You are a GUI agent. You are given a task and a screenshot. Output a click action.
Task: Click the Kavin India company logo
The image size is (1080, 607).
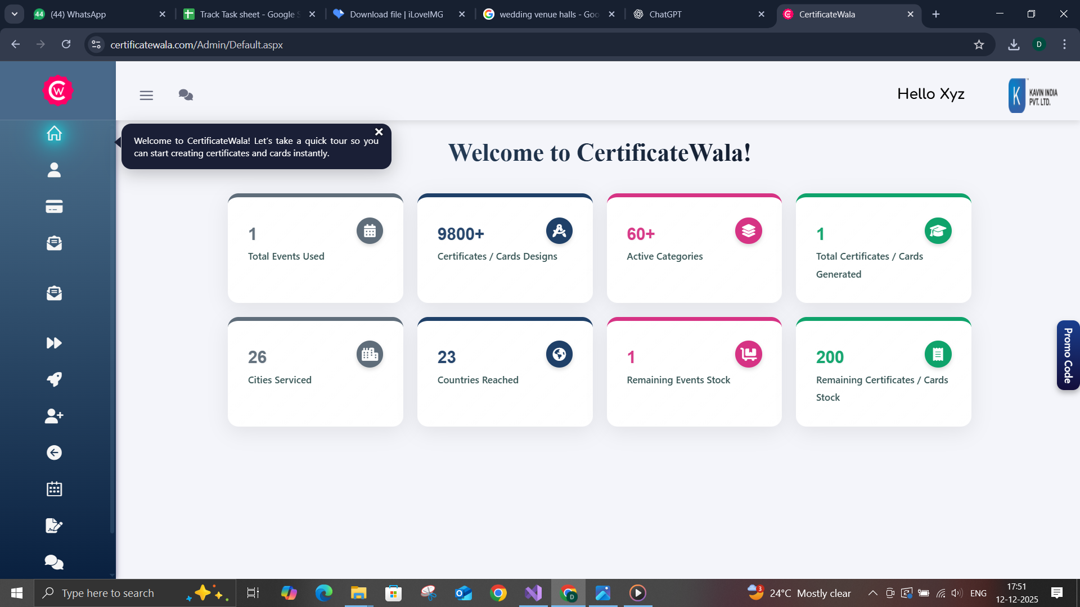(x=1033, y=96)
